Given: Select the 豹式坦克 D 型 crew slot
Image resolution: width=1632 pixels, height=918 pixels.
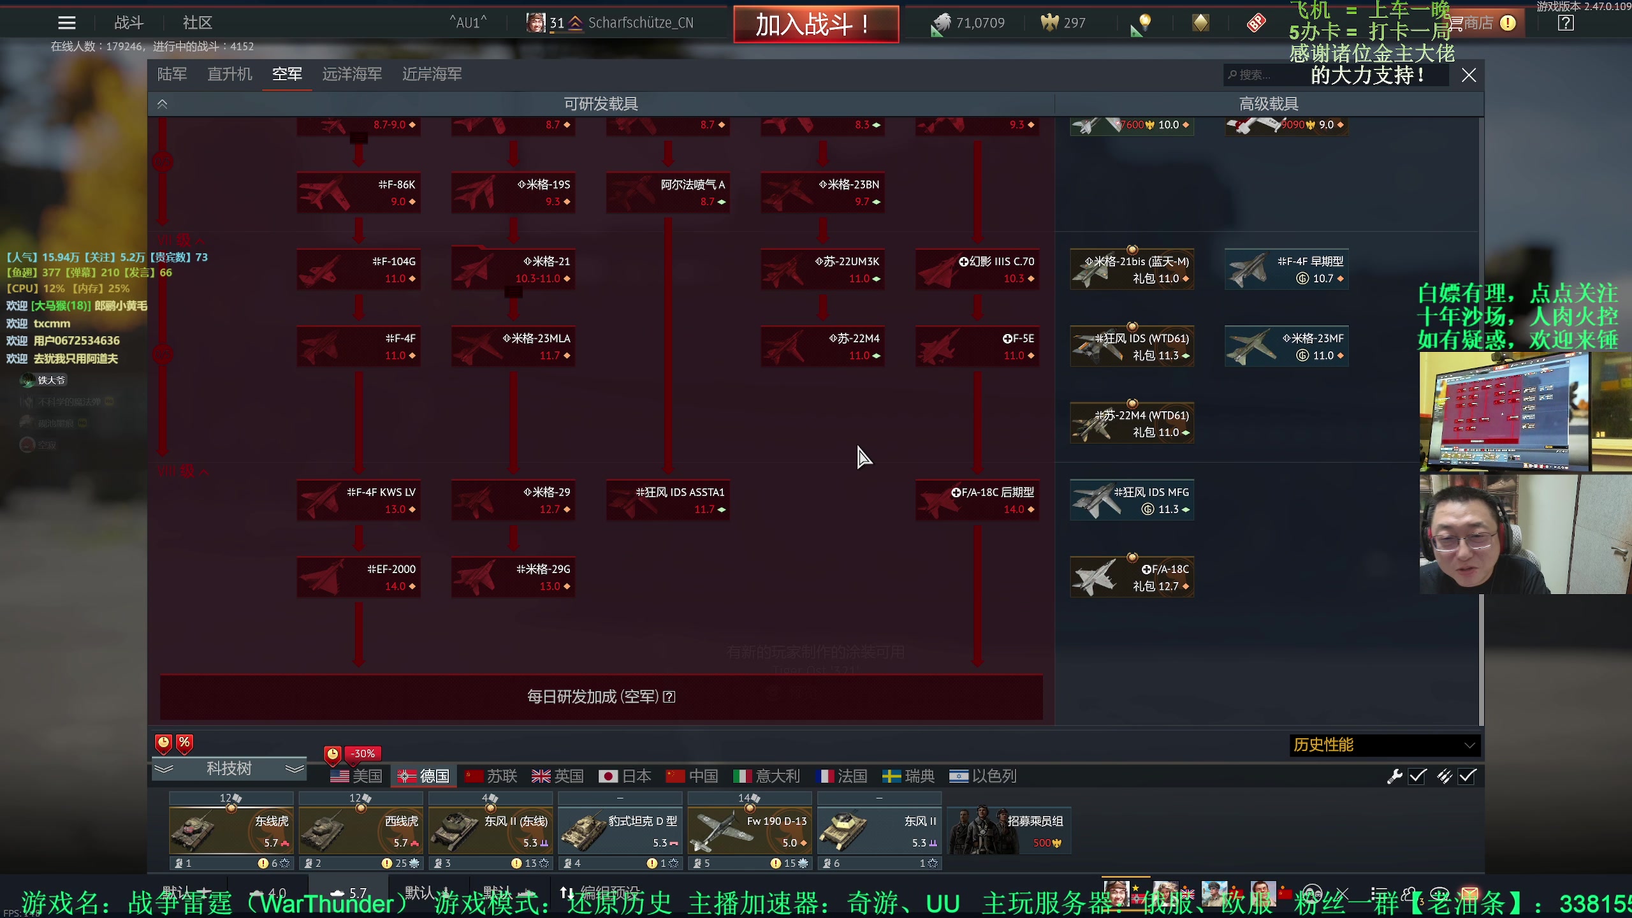Looking at the screenshot, I should pos(620,831).
